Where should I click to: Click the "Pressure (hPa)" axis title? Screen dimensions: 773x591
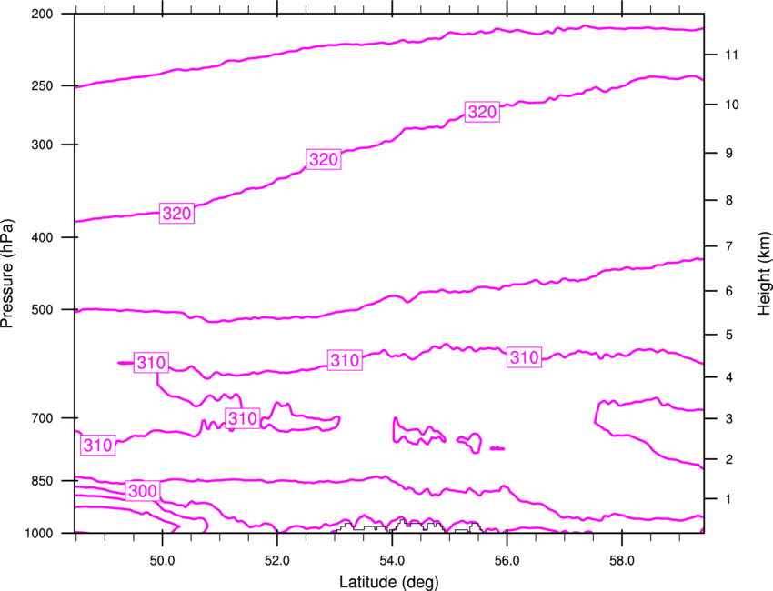pos(7,274)
